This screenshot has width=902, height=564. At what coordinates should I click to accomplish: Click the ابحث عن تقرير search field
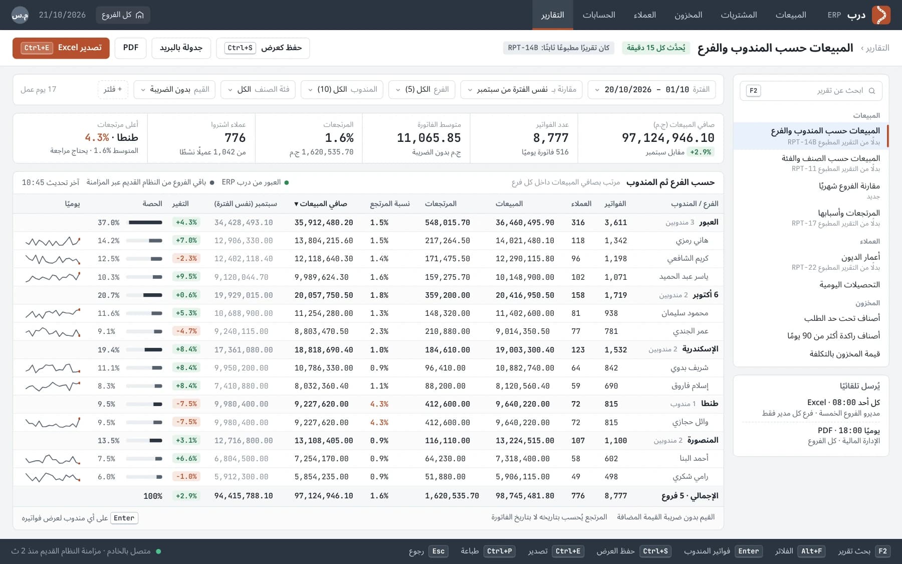[x=811, y=91]
